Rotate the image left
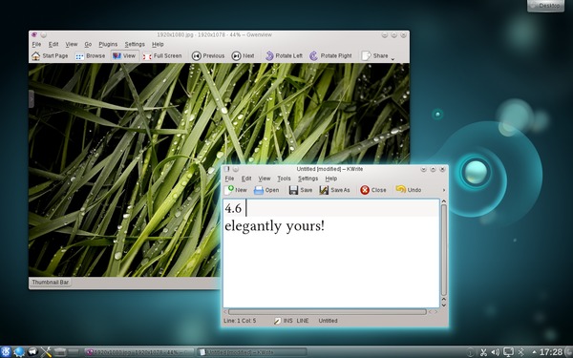Image resolution: width=573 pixels, height=358 pixels. pos(284,56)
